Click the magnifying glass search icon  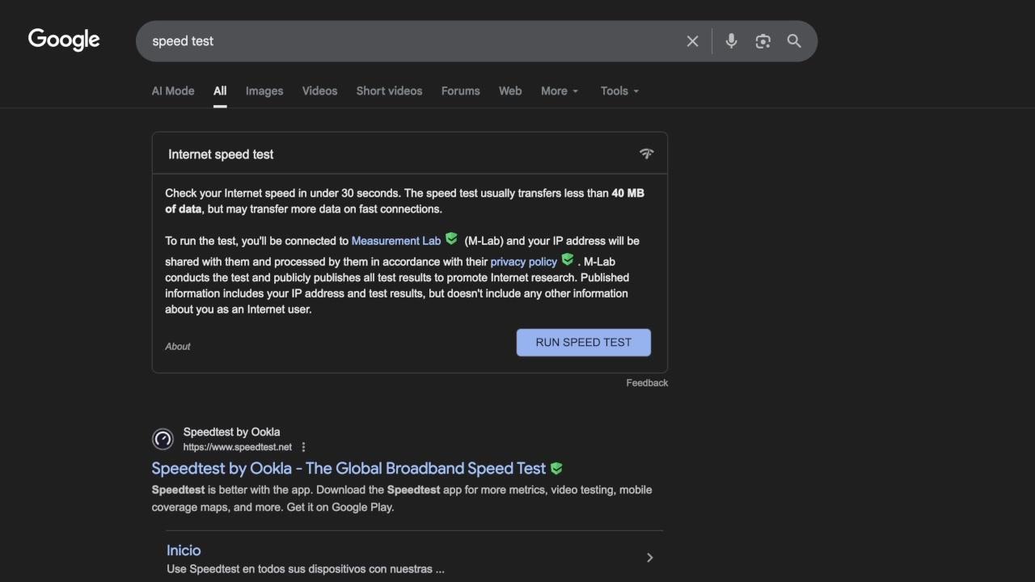pos(794,41)
